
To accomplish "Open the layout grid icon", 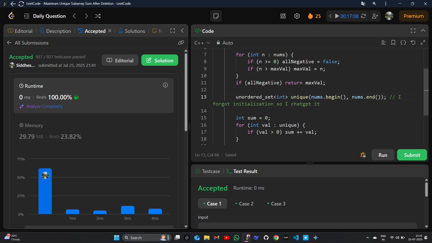I will click(283, 16).
